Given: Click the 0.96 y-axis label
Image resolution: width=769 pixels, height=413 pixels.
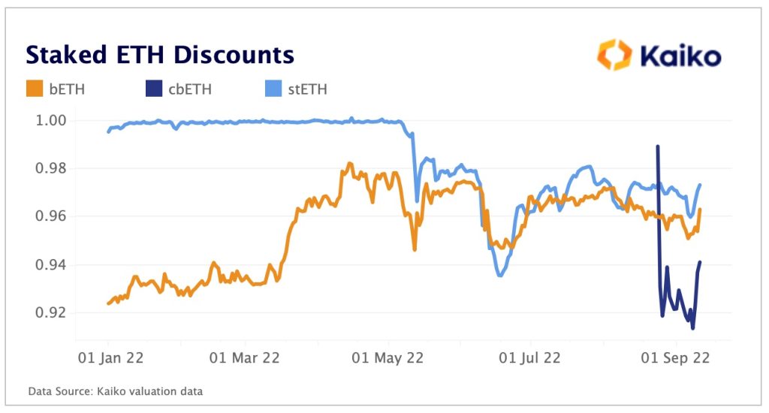Looking at the screenshot, I should 51,217.
